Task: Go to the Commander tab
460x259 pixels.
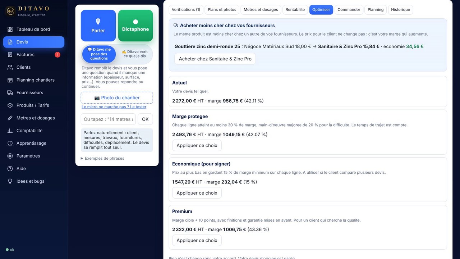Action: [x=349, y=10]
